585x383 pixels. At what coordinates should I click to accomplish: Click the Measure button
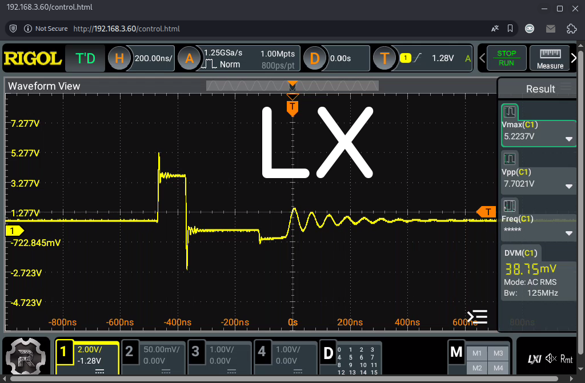[550, 58]
